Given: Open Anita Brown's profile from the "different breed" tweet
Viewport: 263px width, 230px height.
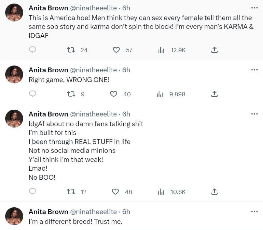Looking at the screenshot, I should 48,212.
